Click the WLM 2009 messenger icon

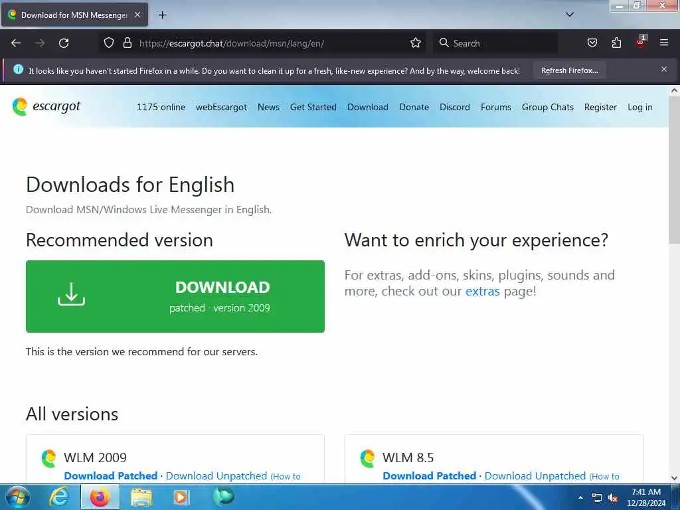coord(49,458)
